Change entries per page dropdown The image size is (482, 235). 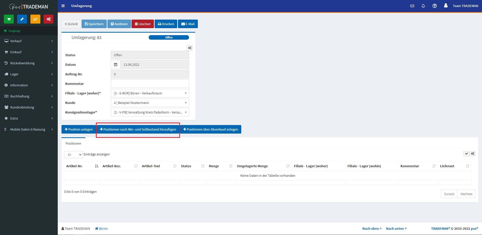click(73, 155)
